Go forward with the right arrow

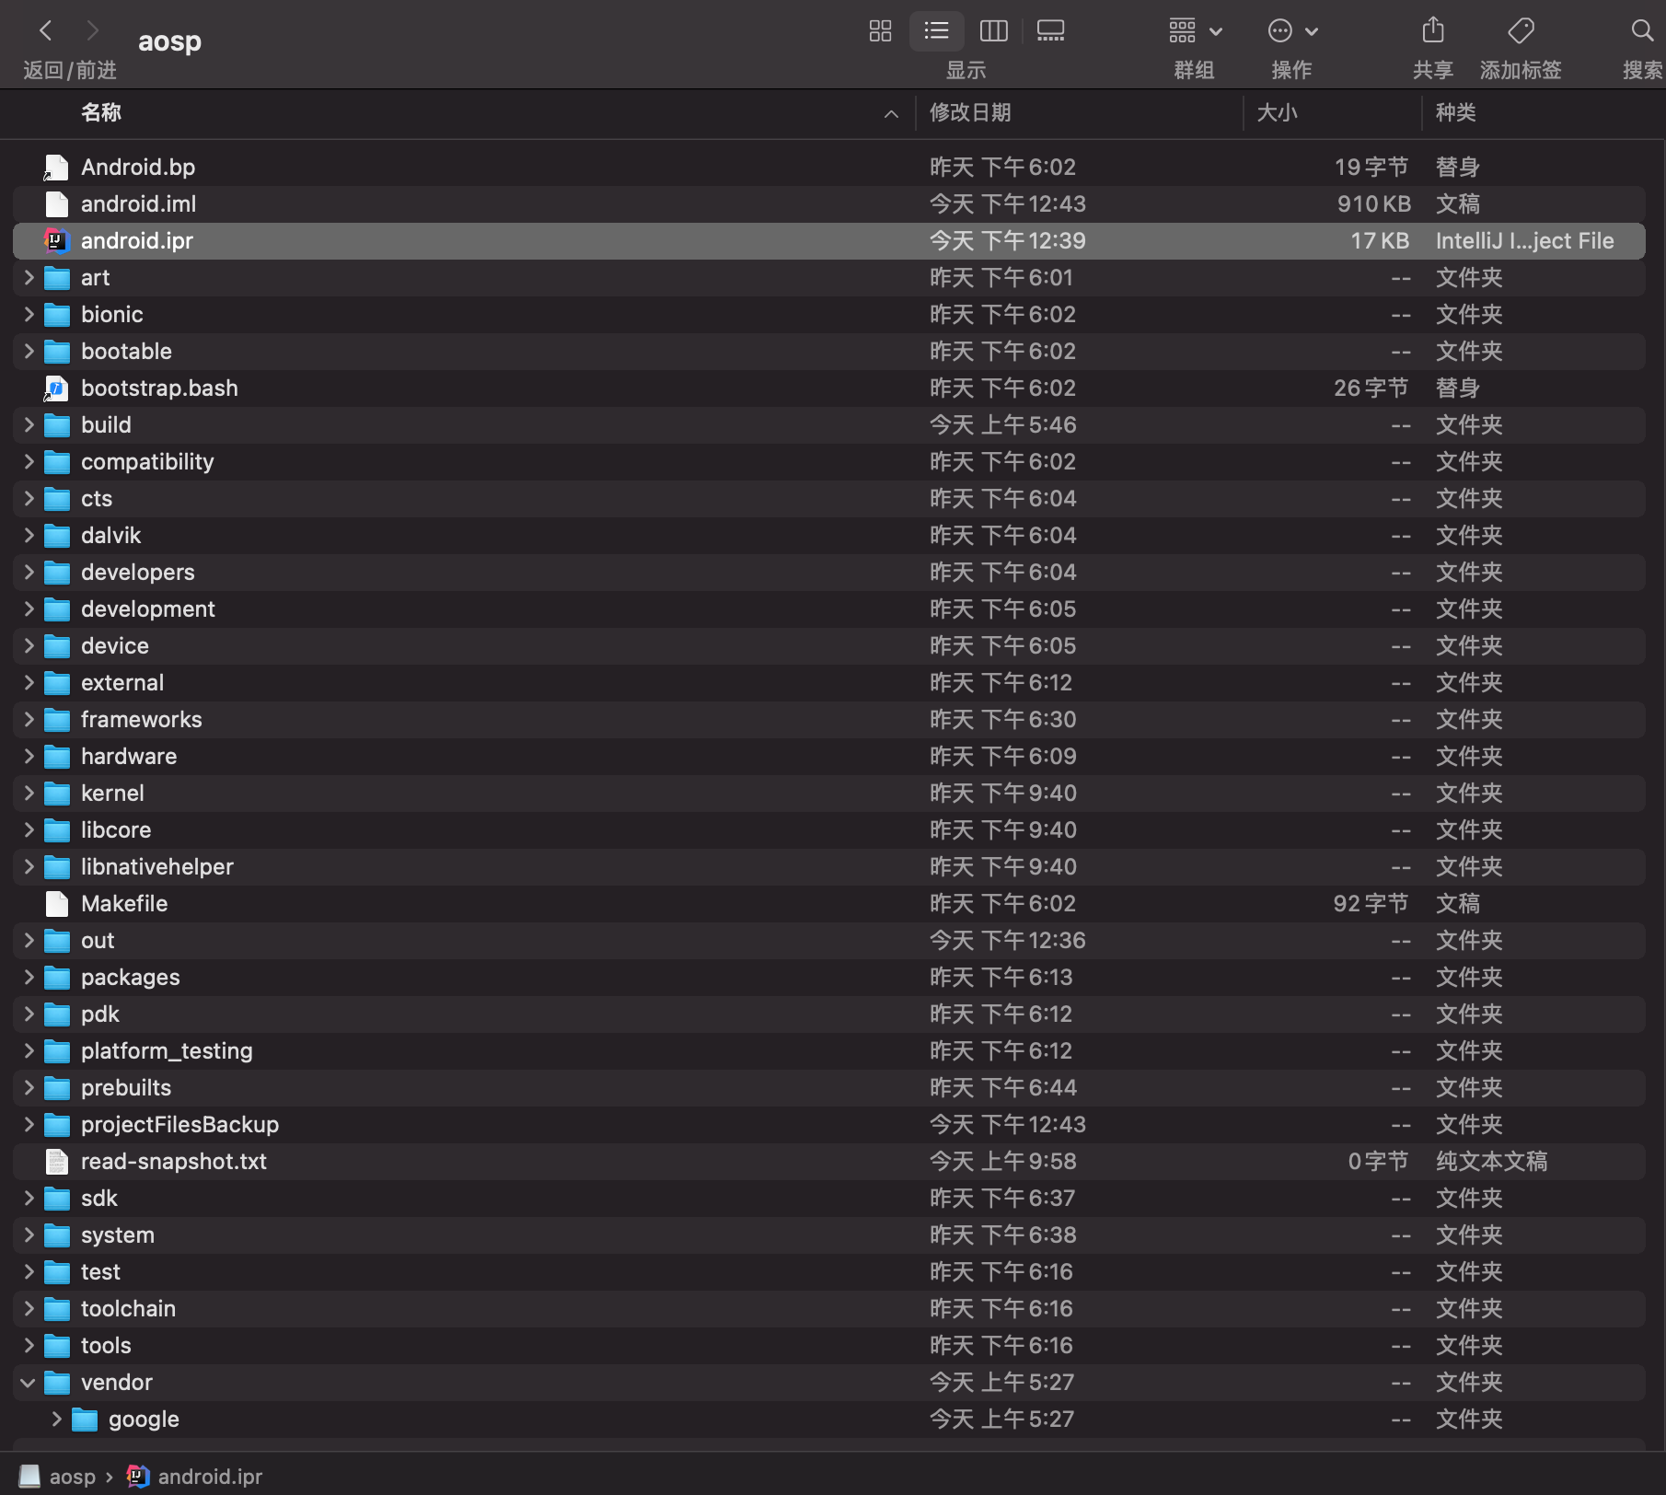point(92,31)
